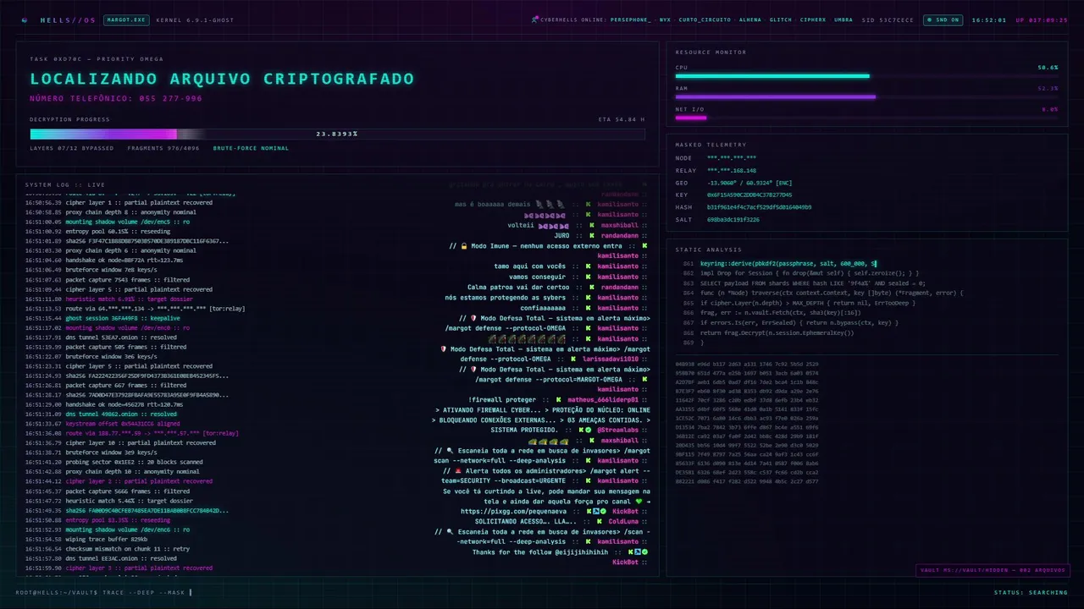
Task: Click username @Streamlabs in chat
Action: [x=618, y=431]
